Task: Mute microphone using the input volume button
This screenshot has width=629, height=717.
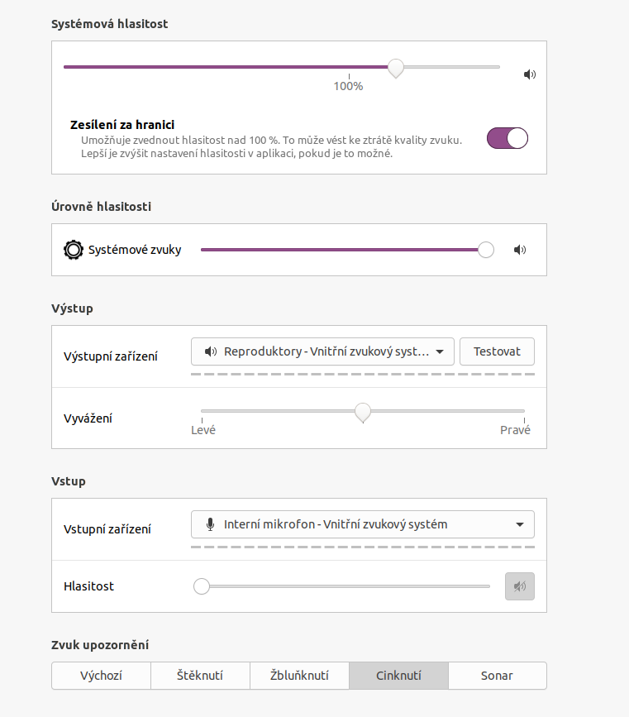Action: click(519, 586)
